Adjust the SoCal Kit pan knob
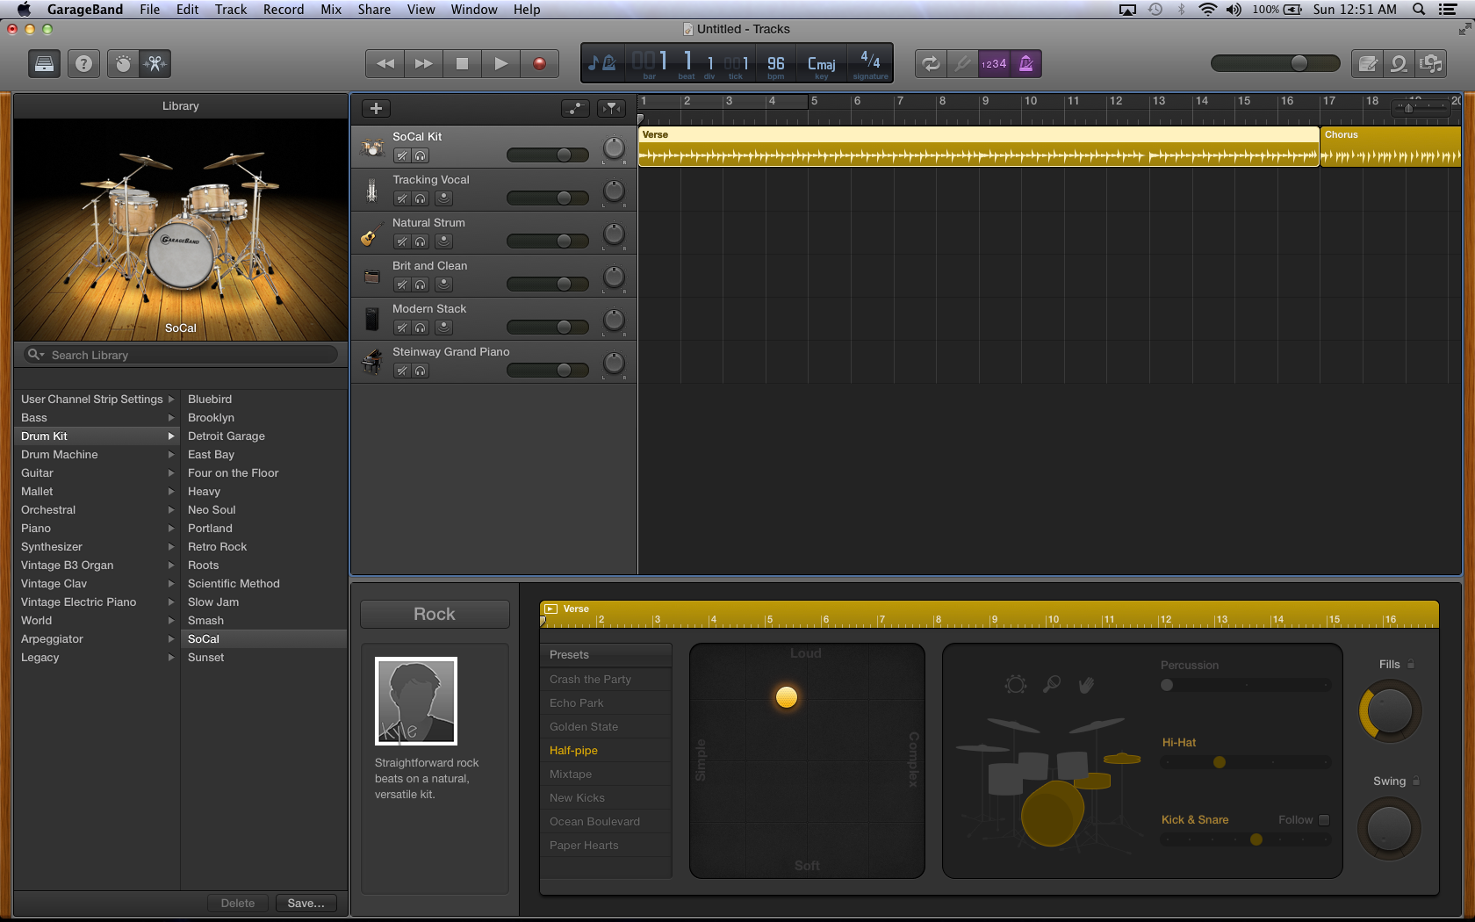The height and width of the screenshot is (922, 1475). 614,148
